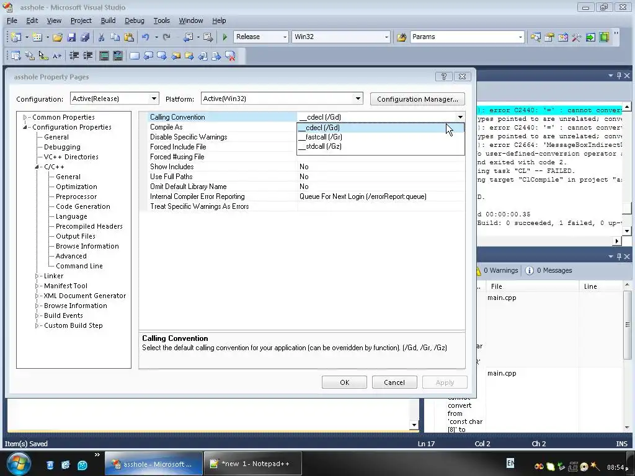Viewport: 635px width, 476px height.
Task: Open the Debug menu
Action: tap(135, 20)
